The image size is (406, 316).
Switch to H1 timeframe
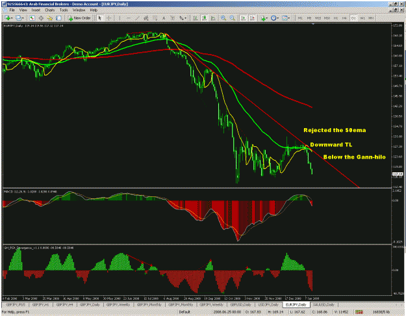(x=336, y=18)
